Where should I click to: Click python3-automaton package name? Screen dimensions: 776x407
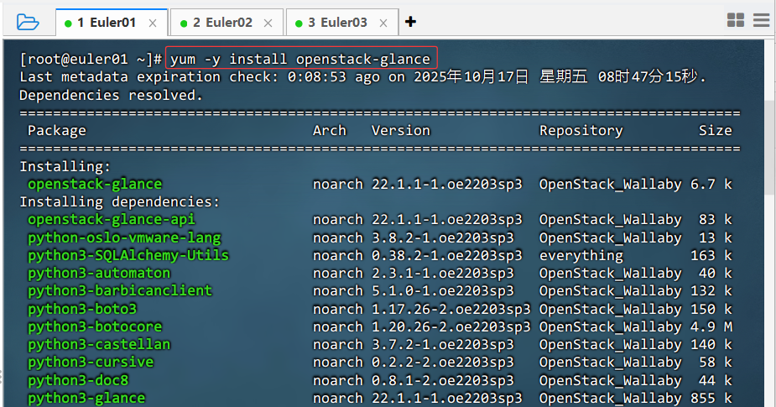click(x=99, y=274)
